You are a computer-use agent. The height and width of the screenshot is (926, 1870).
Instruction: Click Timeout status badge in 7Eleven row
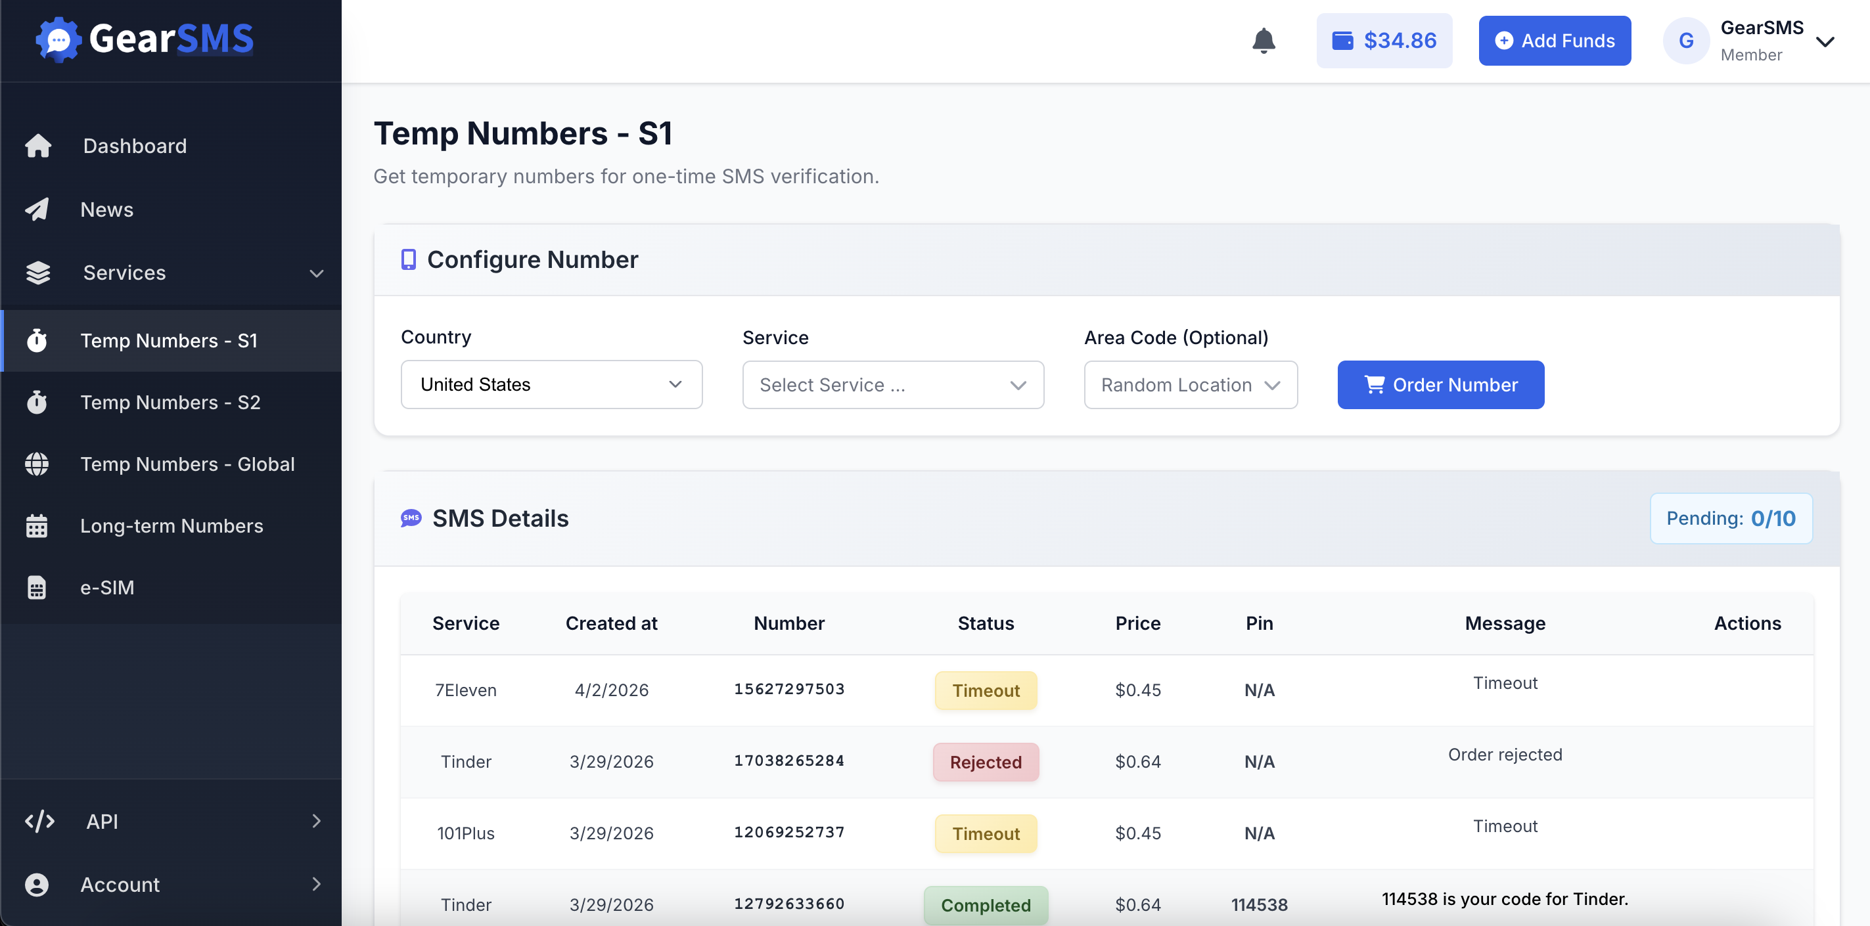coord(986,690)
